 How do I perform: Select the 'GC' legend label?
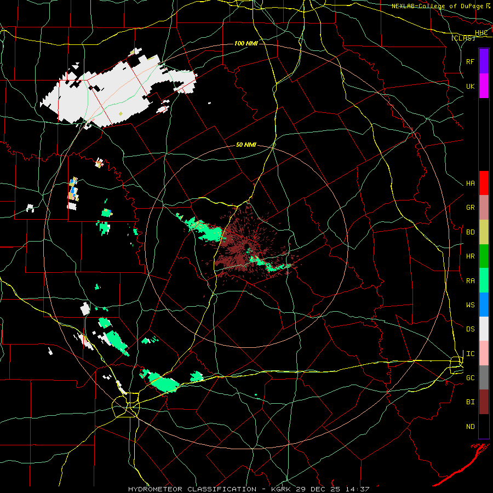point(471,377)
